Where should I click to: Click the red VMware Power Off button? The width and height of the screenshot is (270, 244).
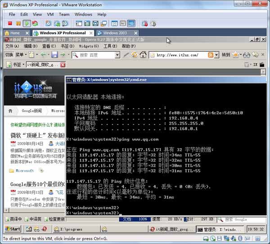click(x=10, y=23)
